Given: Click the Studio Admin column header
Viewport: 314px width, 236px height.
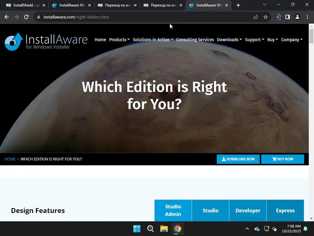Looking at the screenshot, I should (173, 210).
